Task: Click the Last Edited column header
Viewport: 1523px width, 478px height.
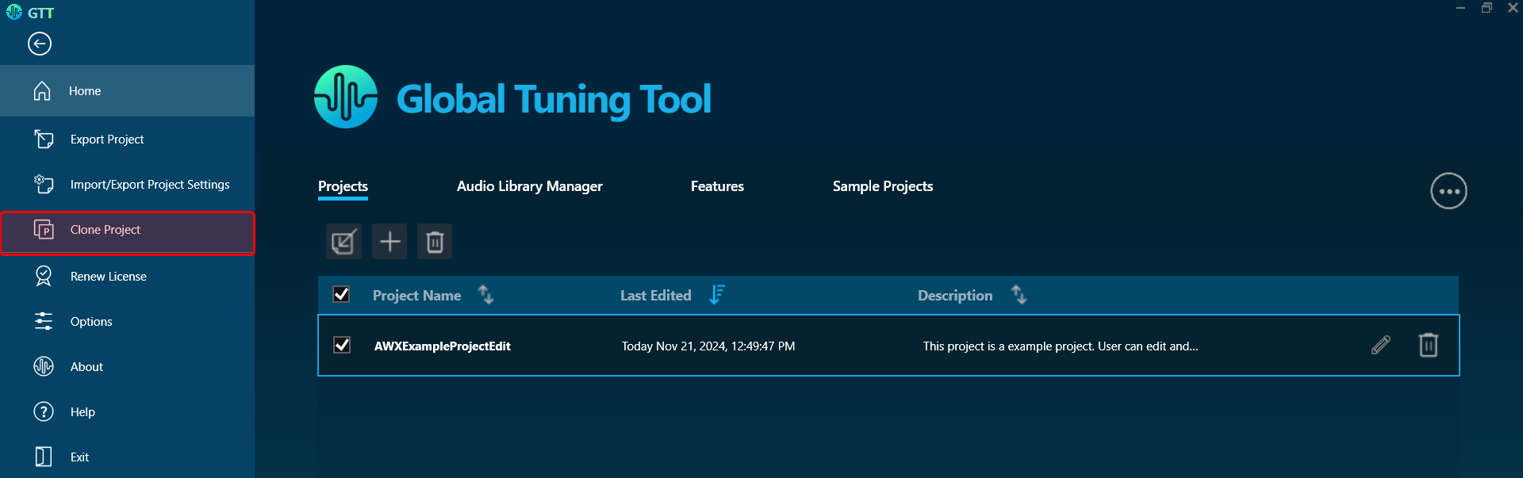Action: point(656,296)
